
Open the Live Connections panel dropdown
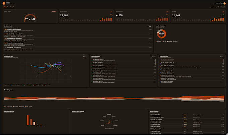pos(222,57)
